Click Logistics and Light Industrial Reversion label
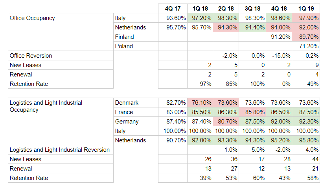333x189 pixels. 61,149
